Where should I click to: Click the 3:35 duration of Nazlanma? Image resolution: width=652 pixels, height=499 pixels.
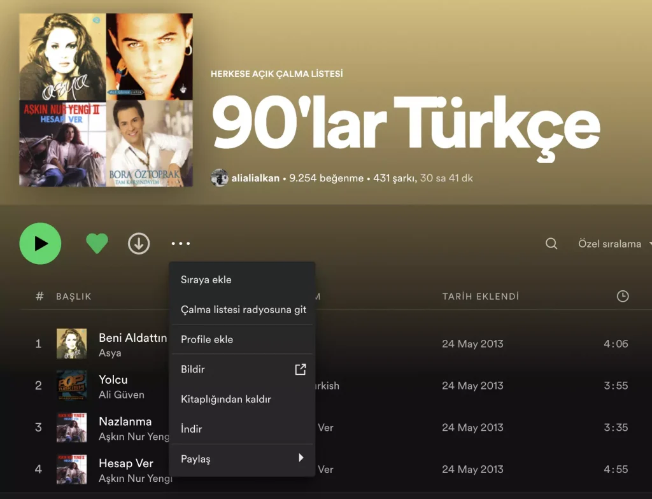616,428
